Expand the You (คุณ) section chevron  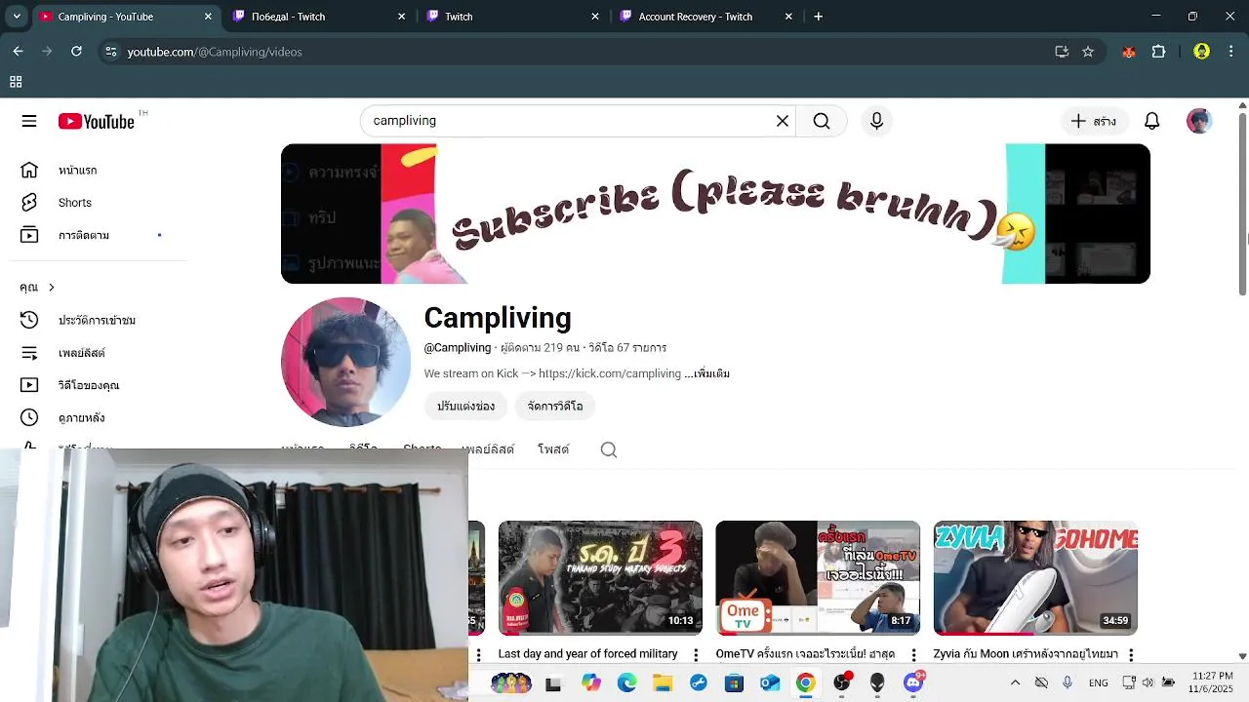point(51,287)
